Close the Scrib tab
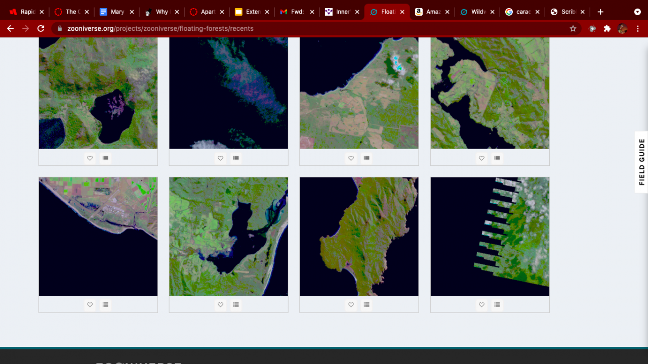Screen dimensions: 648x364 (582, 12)
